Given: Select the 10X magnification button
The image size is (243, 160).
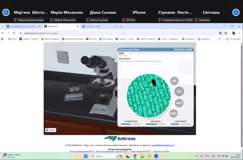Looking at the screenshot, I should (x=179, y=91).
